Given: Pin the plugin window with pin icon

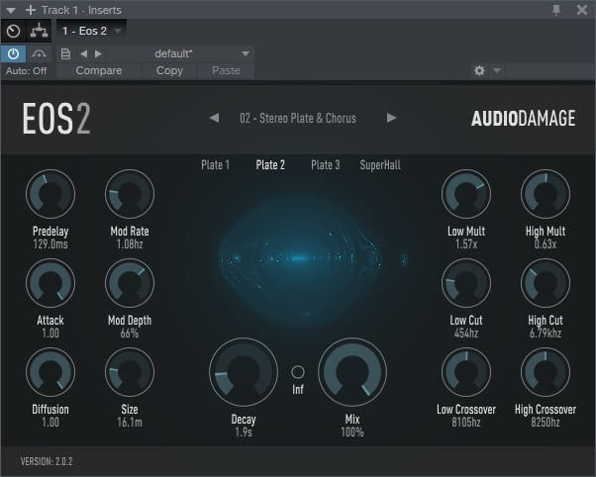Looking at the screenshot, I should [x=555, y=9].
